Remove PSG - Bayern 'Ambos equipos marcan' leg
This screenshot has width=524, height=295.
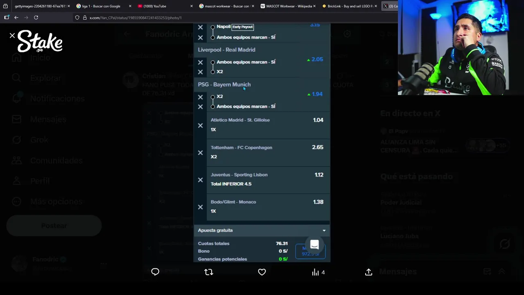click(x=200, y=107)
